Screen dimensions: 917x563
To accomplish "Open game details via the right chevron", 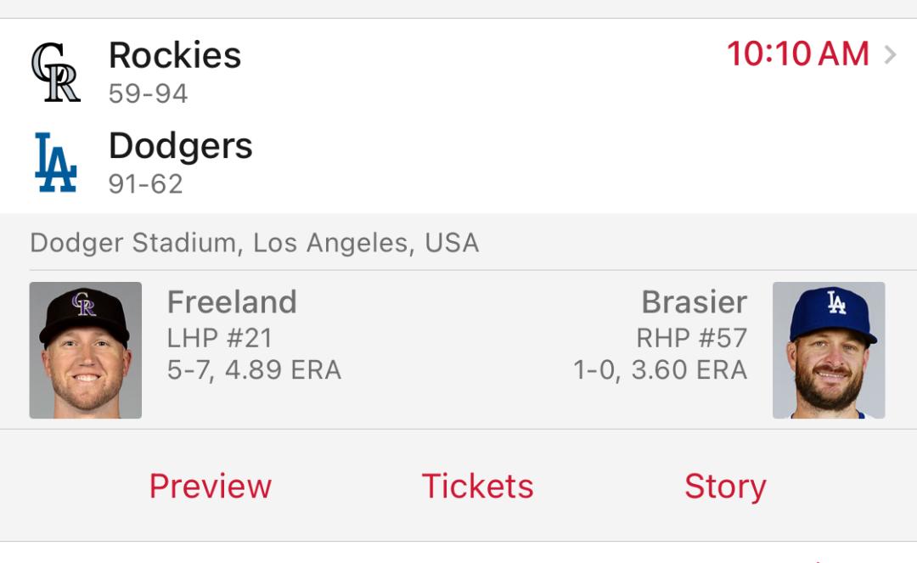I will (890, 55).
